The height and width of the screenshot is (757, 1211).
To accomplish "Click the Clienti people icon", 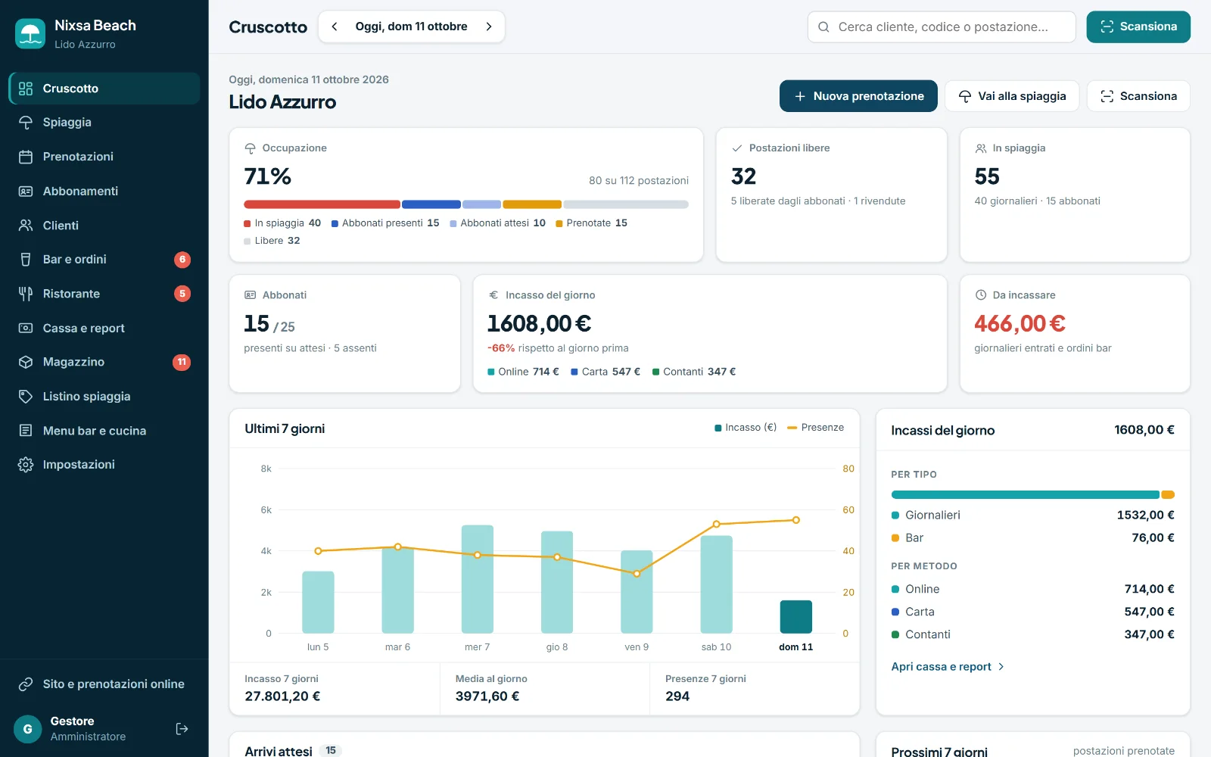I will pyautogui.click(x=26, y=226).
